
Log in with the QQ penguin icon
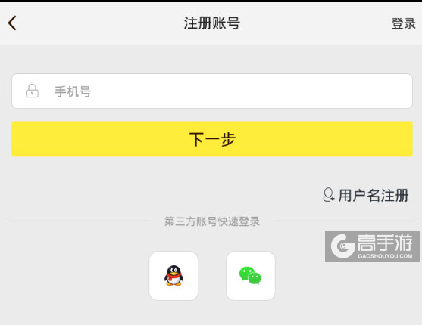click(x=173, y=276)
